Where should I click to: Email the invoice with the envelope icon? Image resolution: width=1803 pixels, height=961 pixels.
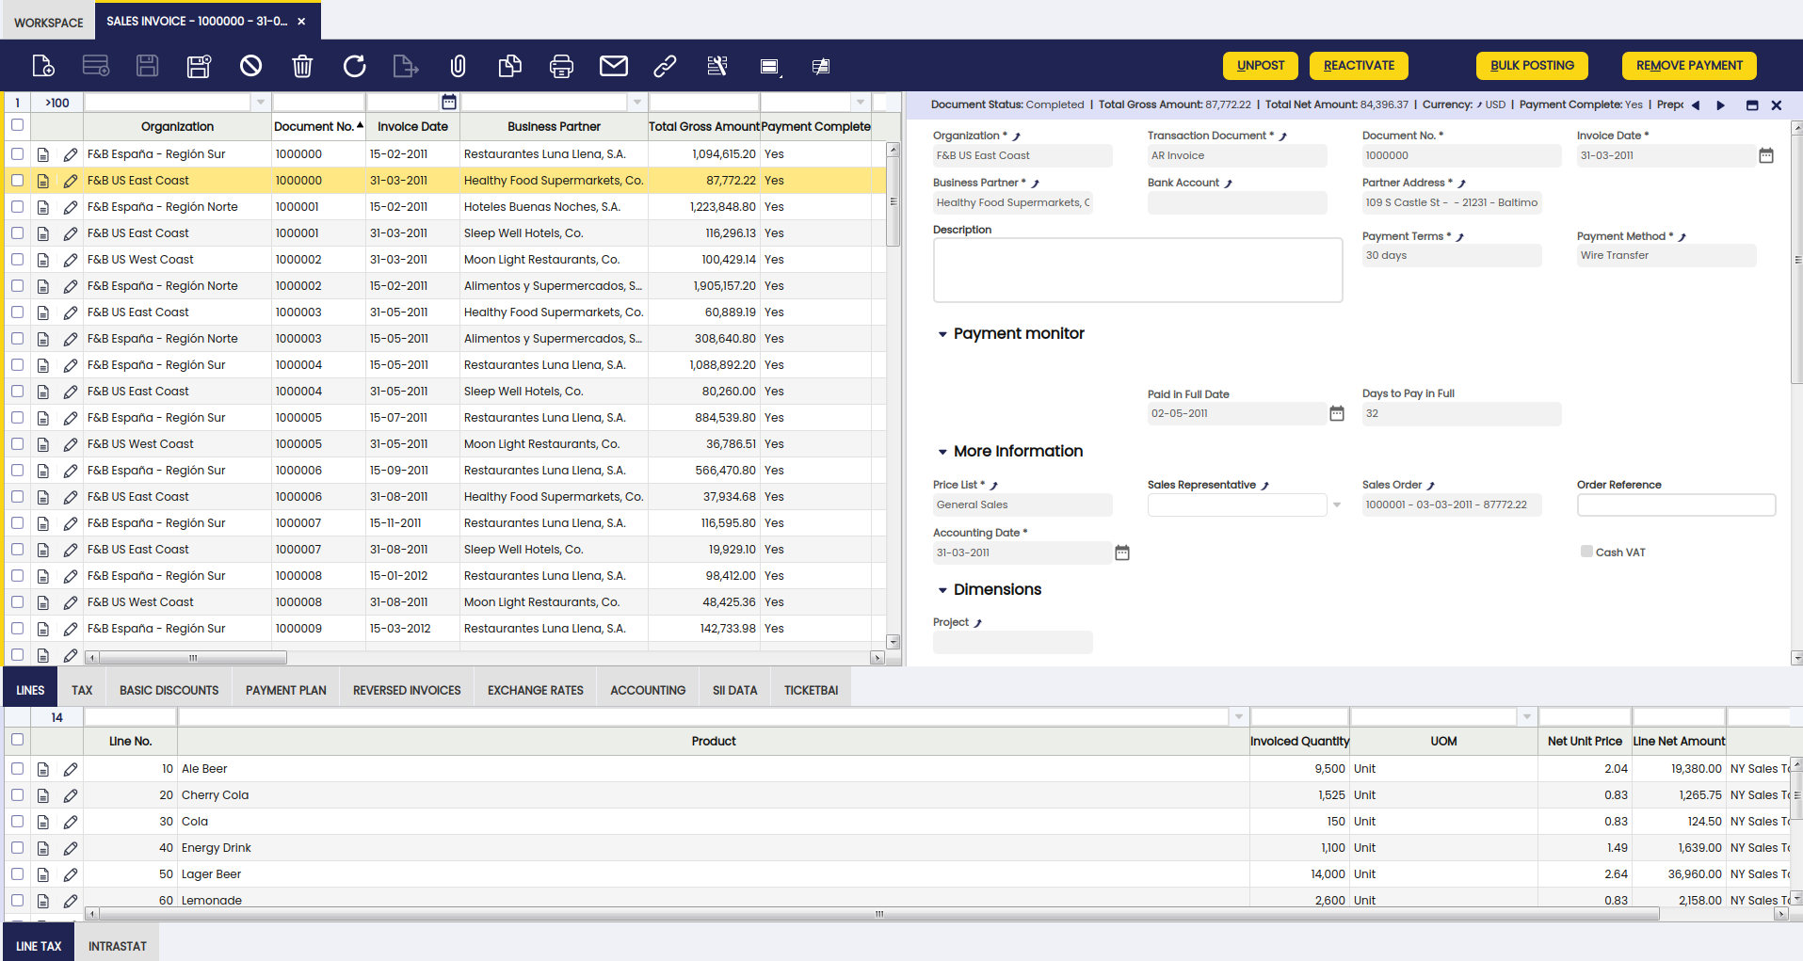pos(614,66)
